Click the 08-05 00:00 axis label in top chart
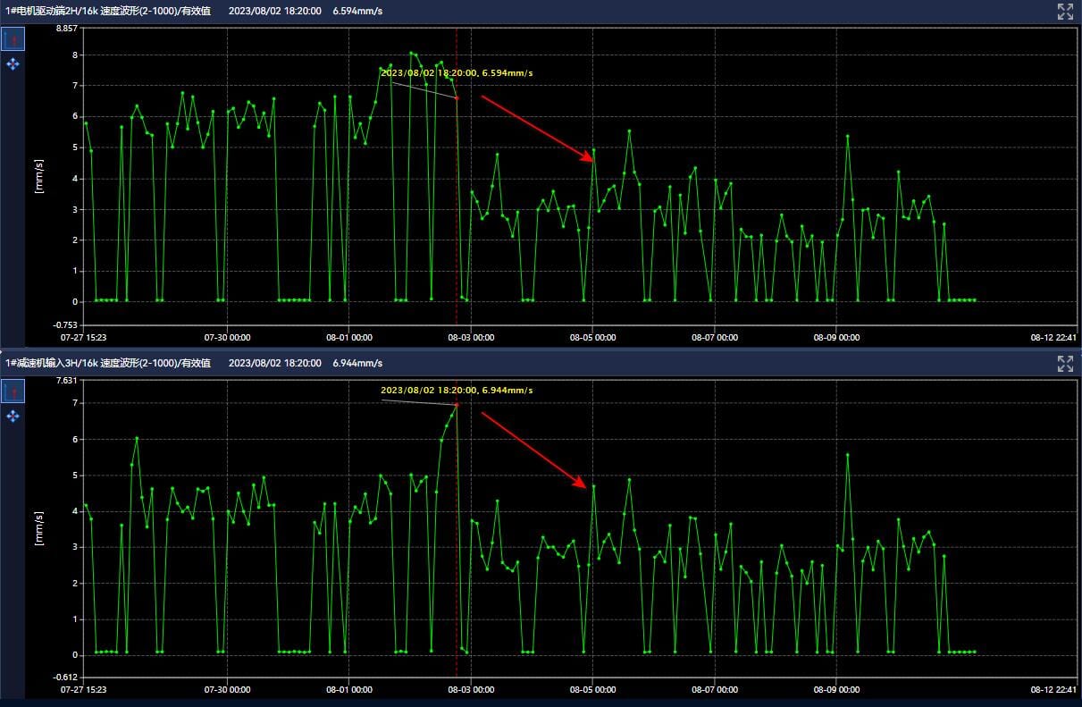 (593, 338)
